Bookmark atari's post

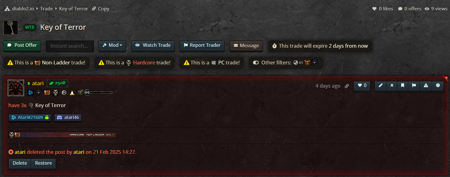(403, 86)
